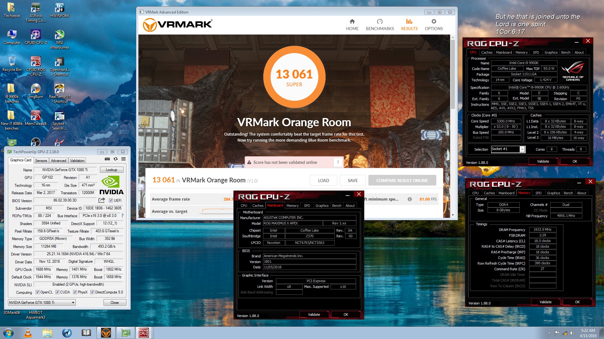The image size is (604, 339).
Task: Click Validate in the Memory CPU-Z window
Action: point(545,302)
